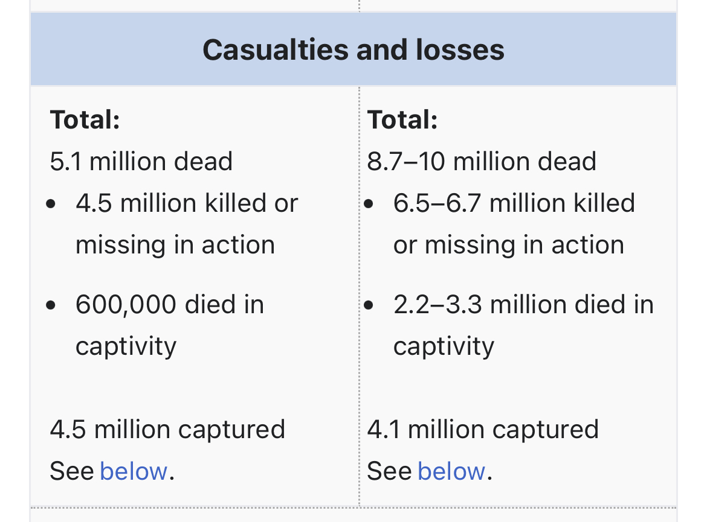707x522 pixels.
Task: Click the '4.1 million captured' text
Action: tap(483, 430)
